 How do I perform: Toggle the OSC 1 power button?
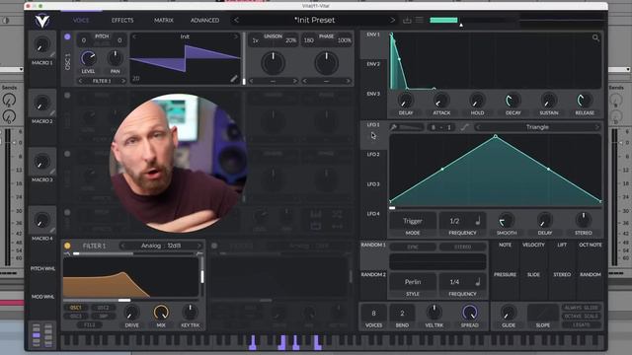pyautogui.click(x=67, y=36)
